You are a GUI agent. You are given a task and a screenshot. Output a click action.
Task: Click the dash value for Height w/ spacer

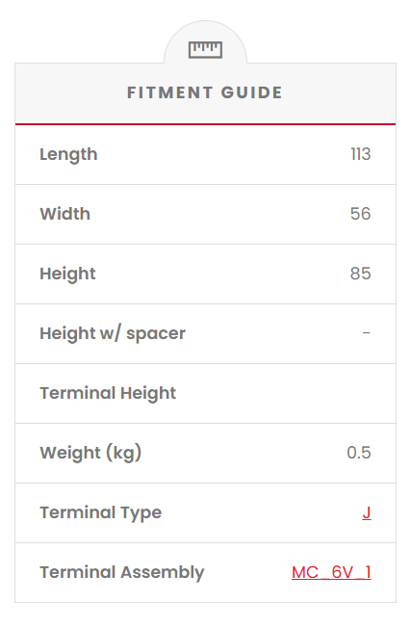[366, 333]
